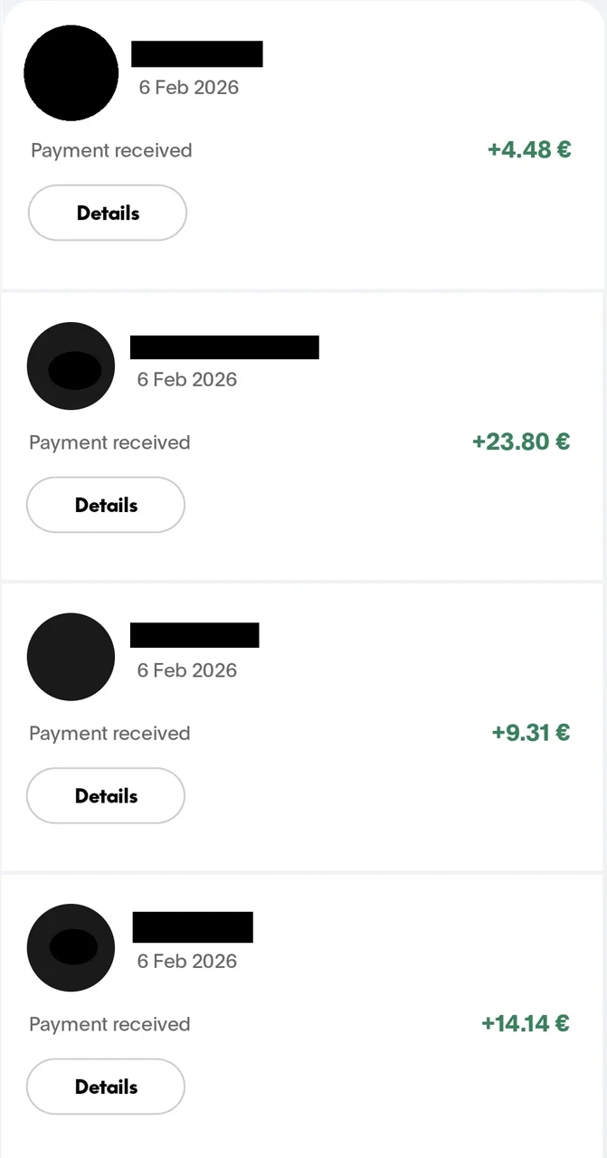Click the contact photo on the +14.14 € payment
The height and width of the screenshot is (1158, 607).
(x=70, y=947)
